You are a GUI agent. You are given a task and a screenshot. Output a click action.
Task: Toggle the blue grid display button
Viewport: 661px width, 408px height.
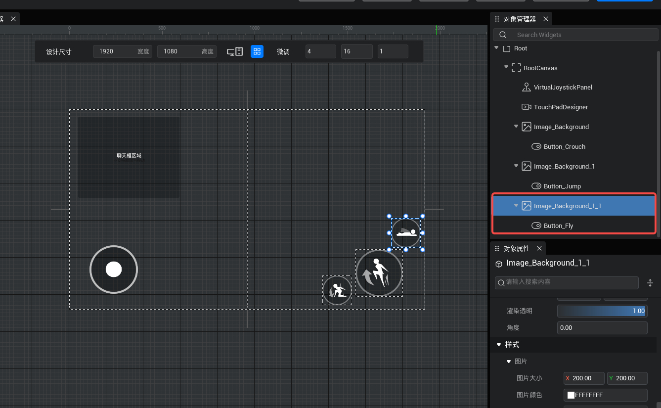click(257, 51)
